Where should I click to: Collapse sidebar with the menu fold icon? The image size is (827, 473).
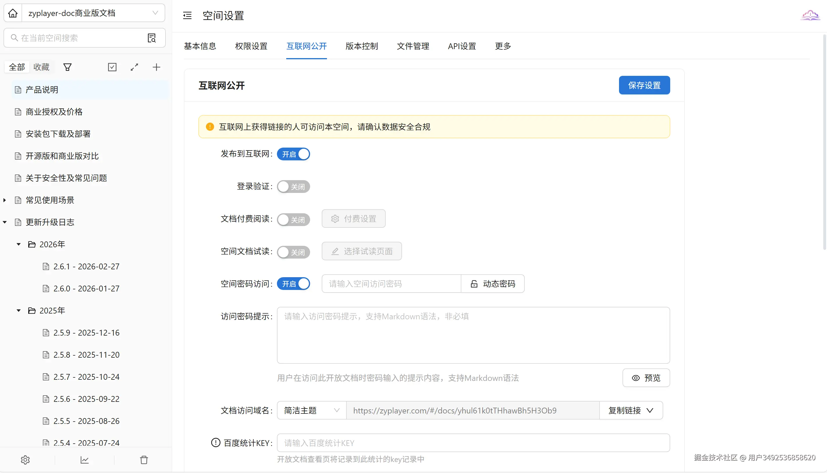[x=187, y=16]
